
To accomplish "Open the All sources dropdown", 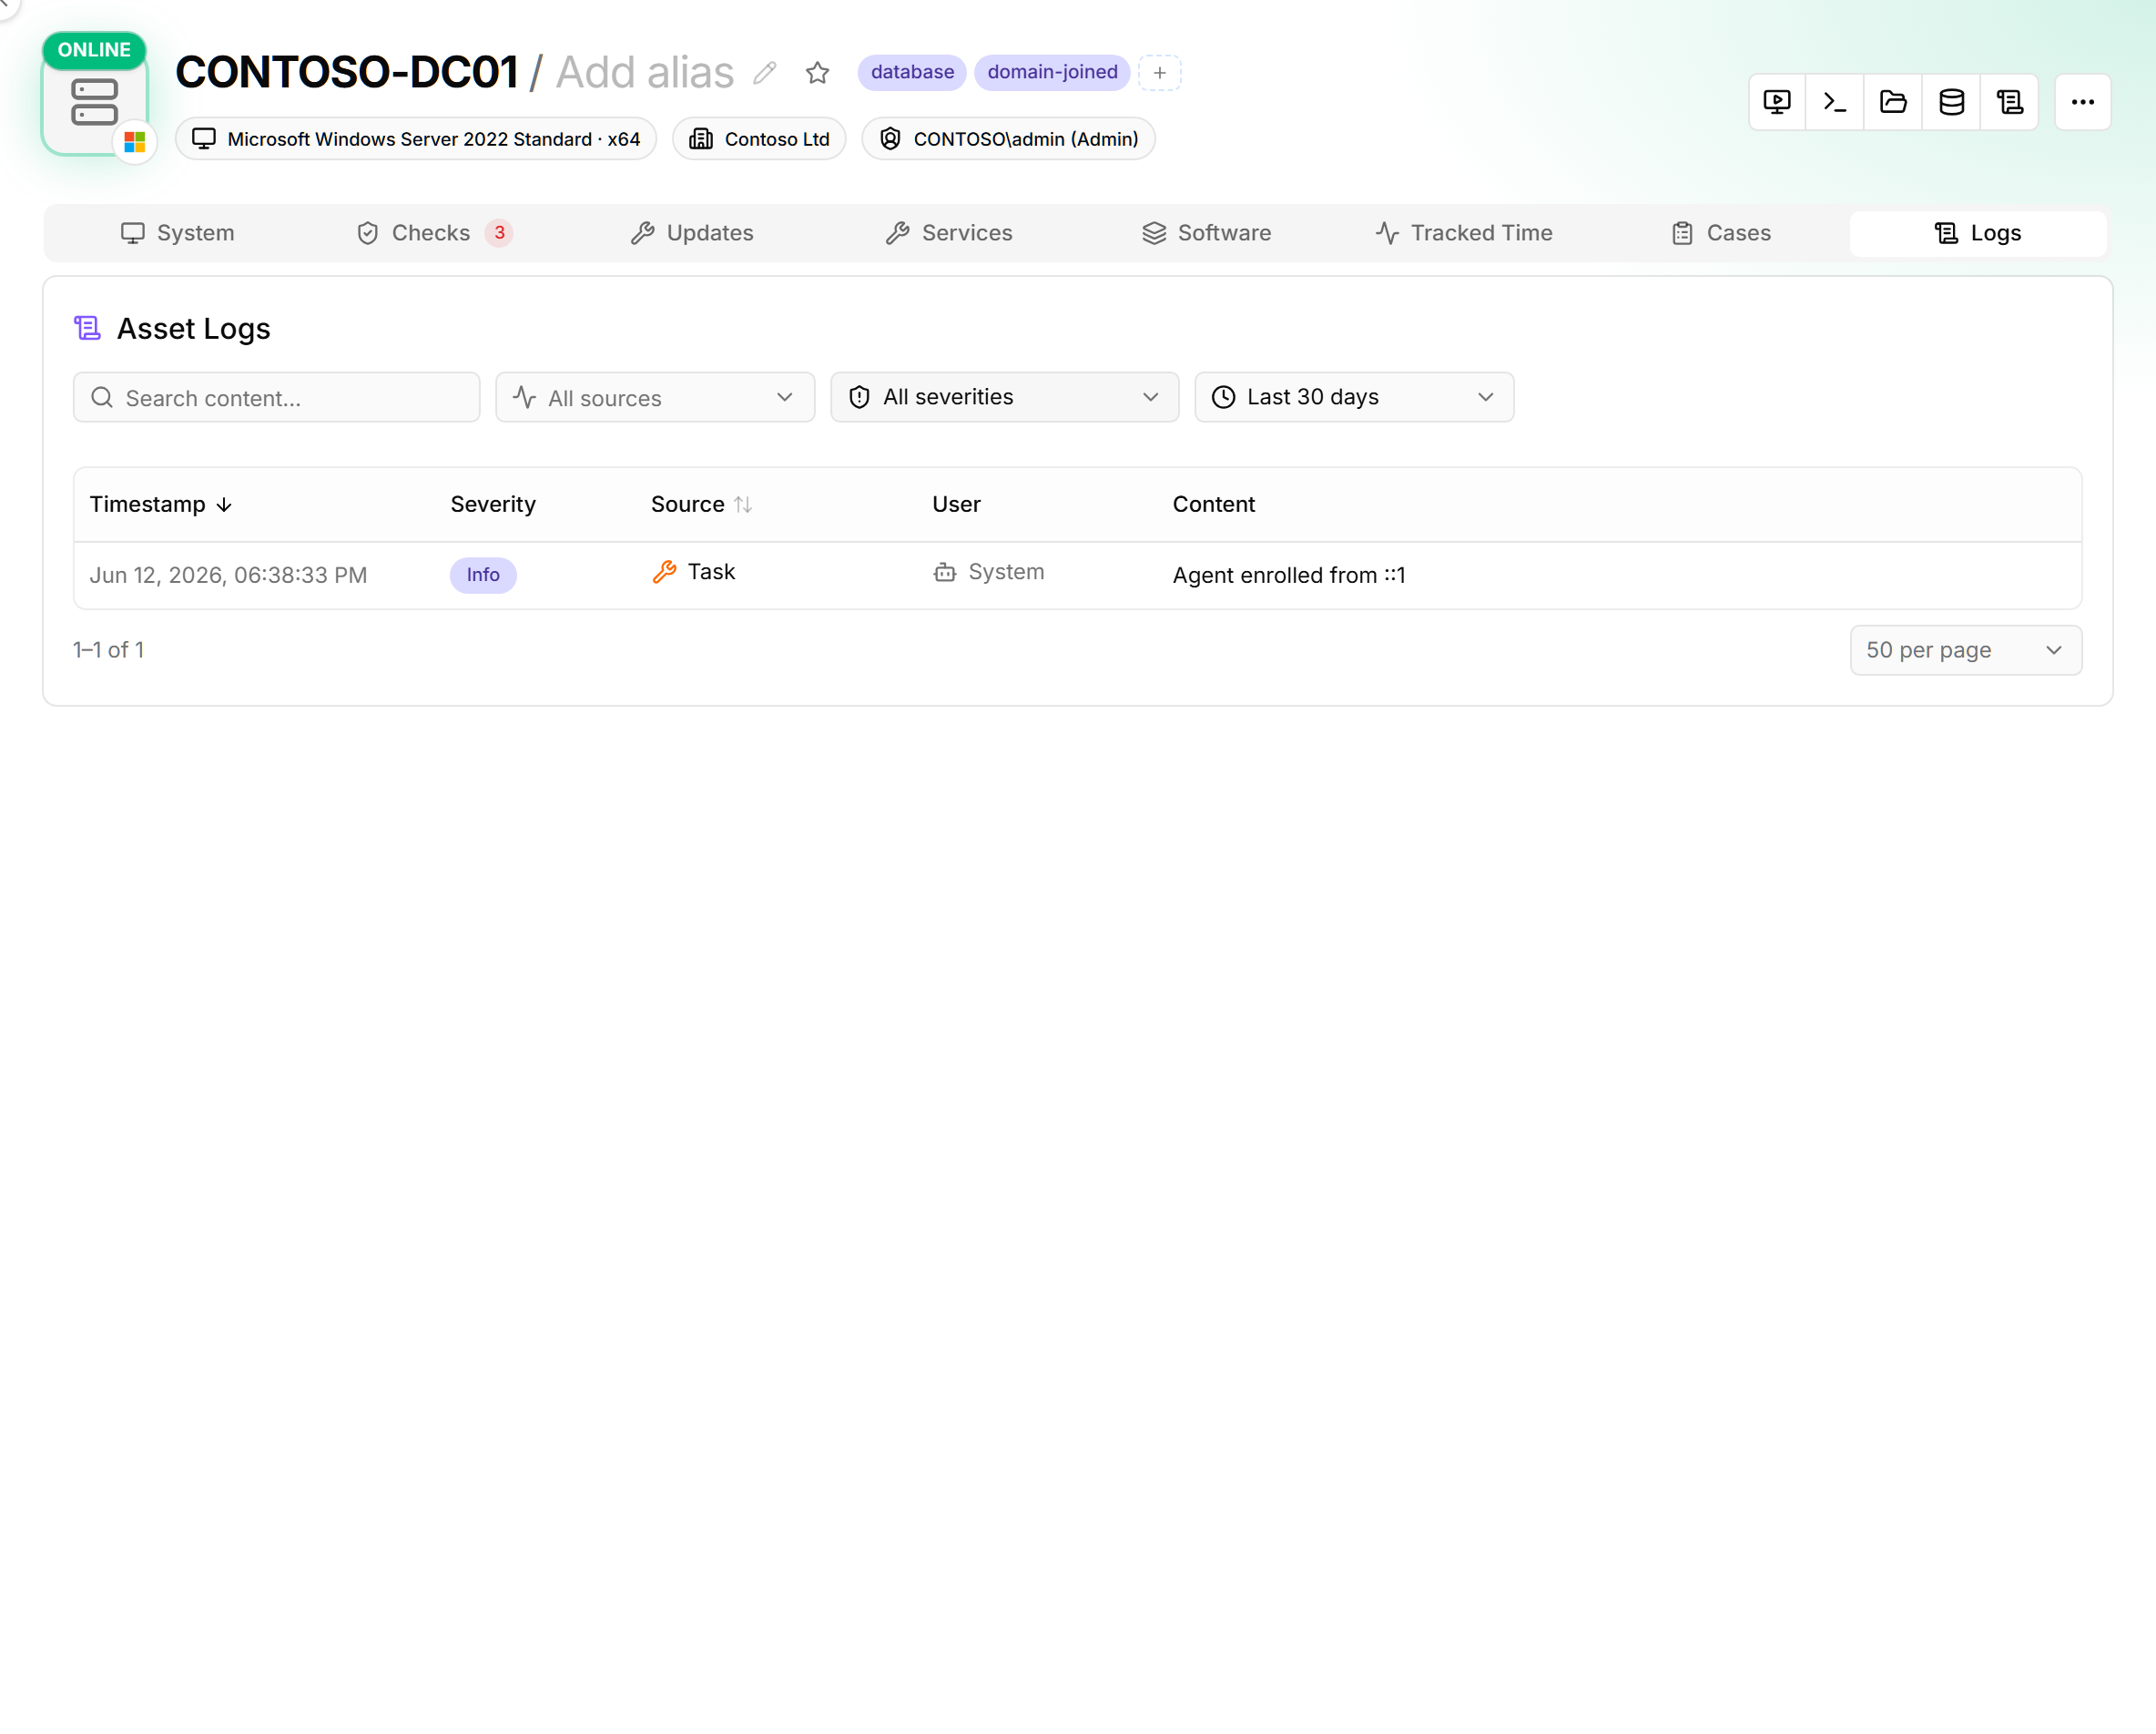I will pos(655,398).
